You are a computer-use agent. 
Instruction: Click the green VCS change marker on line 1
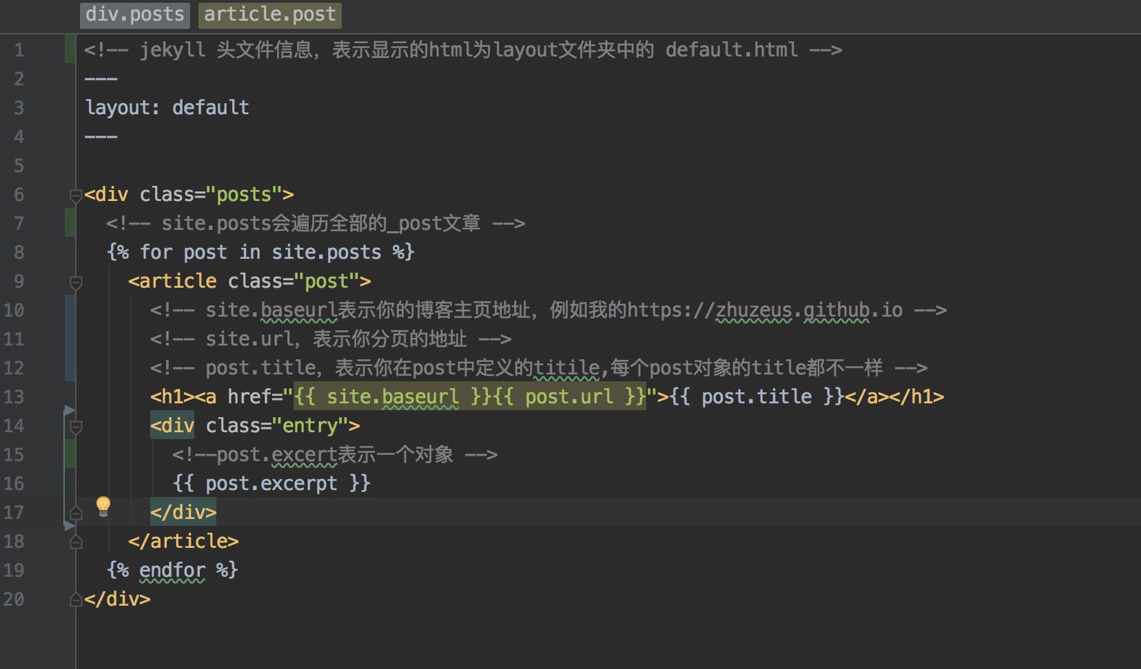click(70, 49)
